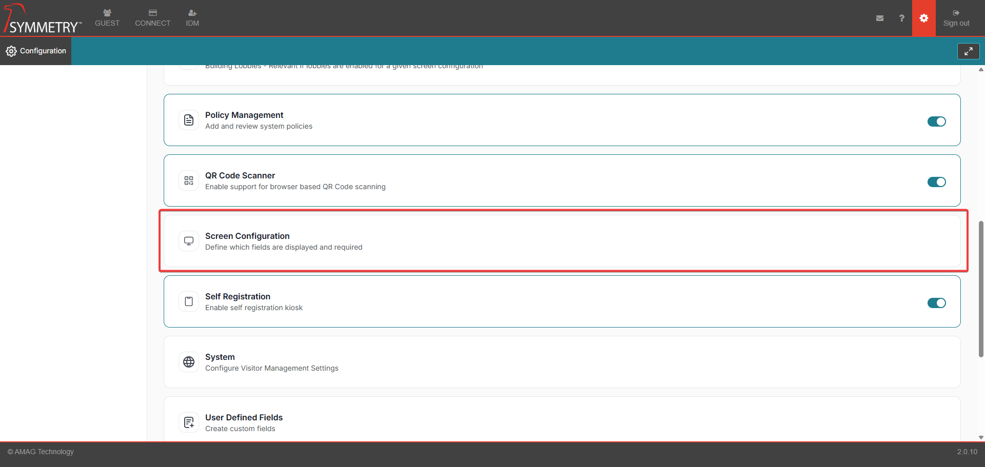Open help with the question mark icon

point(901,18)
